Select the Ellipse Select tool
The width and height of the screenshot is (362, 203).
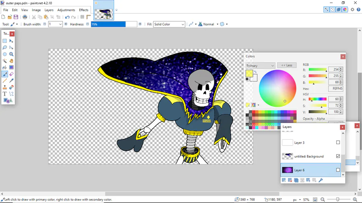(4, 54)
